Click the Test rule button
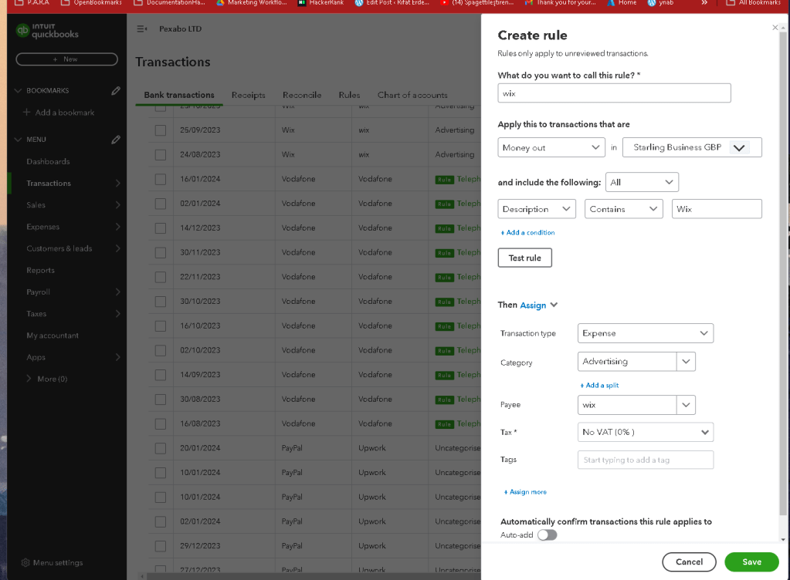 point(524,258)
